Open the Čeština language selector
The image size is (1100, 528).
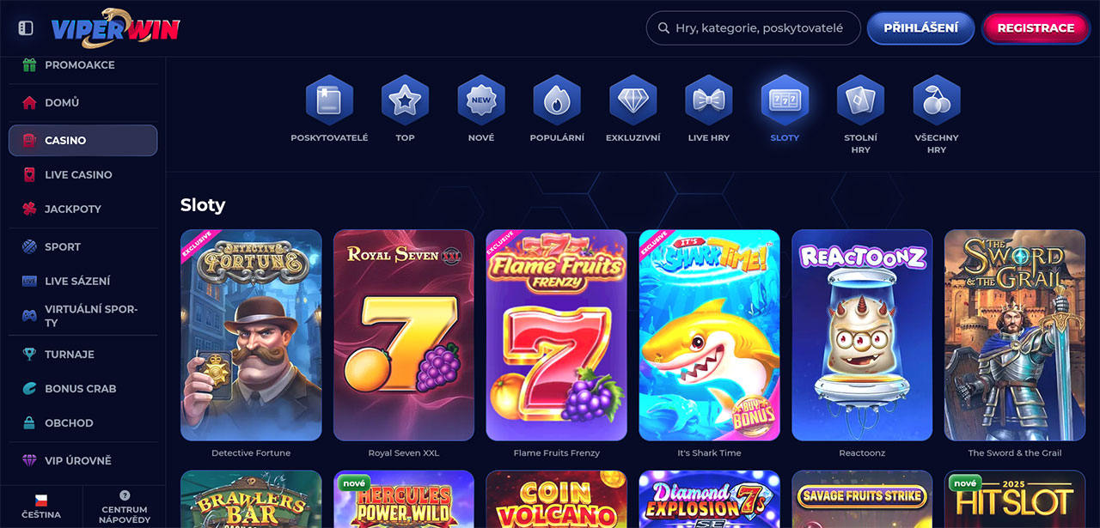[41, 507]
